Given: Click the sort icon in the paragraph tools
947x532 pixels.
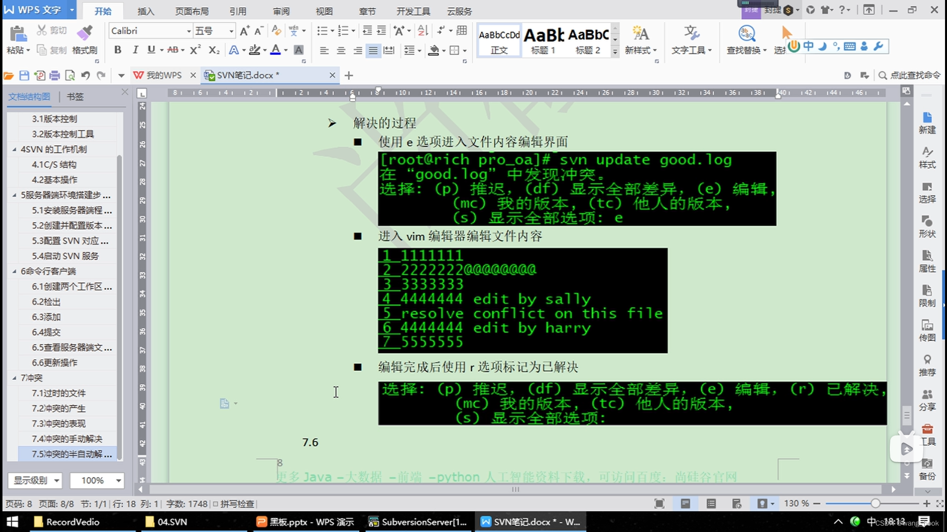Looking at the screenshot, I should (x=423, y=31).
